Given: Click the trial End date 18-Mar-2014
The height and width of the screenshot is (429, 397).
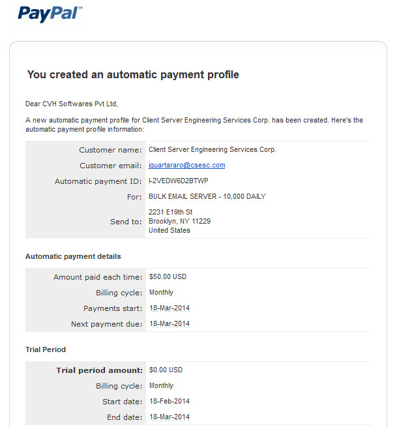Looking at the screenshot, I should tap(169, 417).
